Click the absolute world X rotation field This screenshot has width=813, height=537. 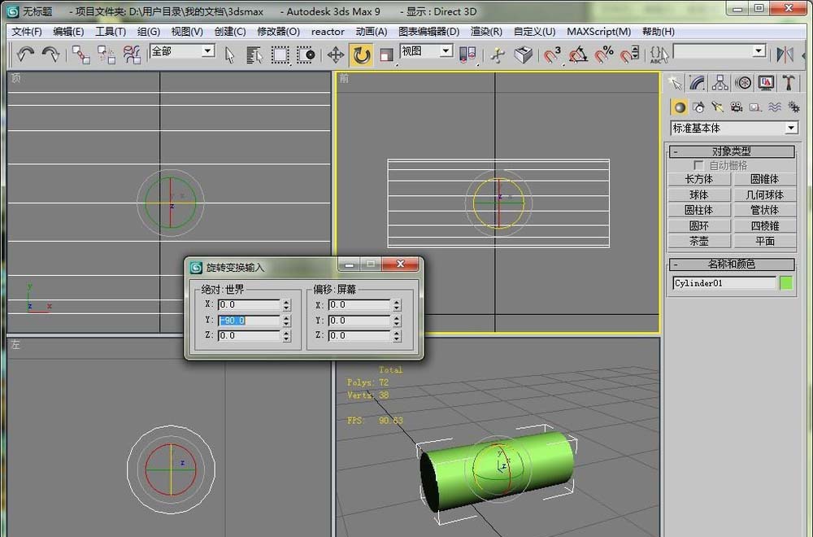pyautogui.click(x=250, y=304)
